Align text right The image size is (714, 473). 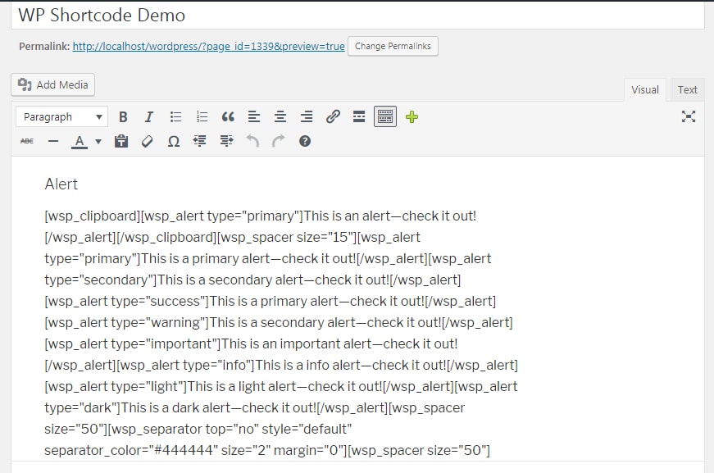(x=307, y=117)
